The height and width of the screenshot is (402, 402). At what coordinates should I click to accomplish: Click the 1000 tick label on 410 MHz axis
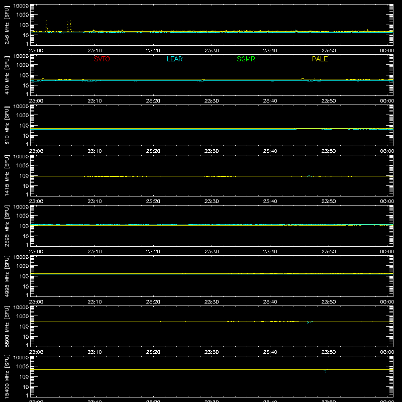tap(23, 65)
